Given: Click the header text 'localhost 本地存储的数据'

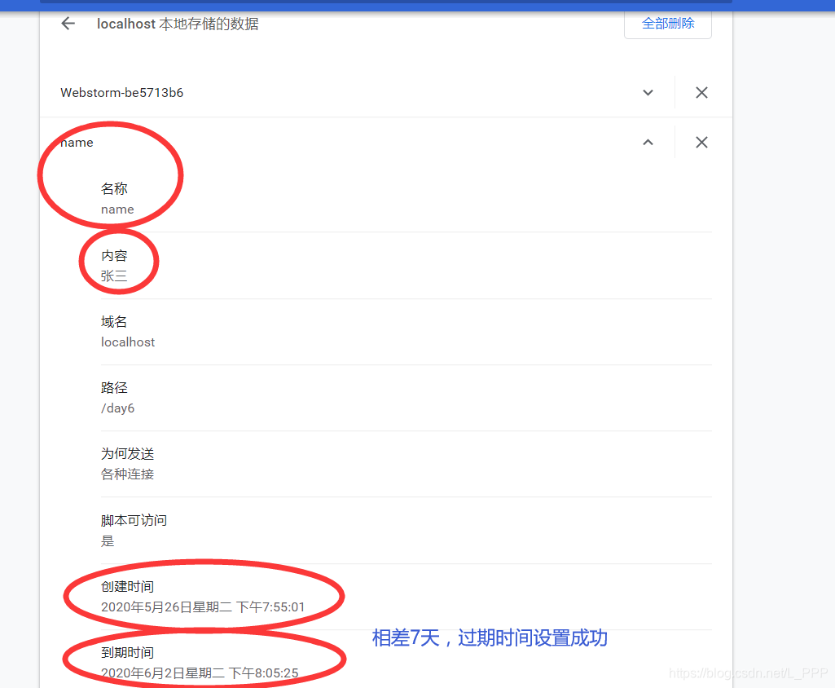Looking at the screenshot, I should point(178,24).
